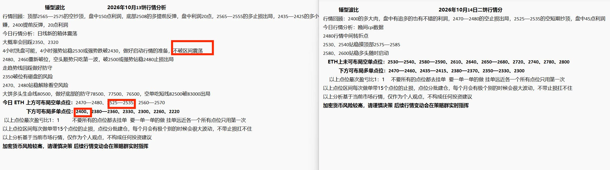610x170 pixels.
Task: Click bold '加密货币风险较高' line in October 14 document
Action: [x=396, y=105]
